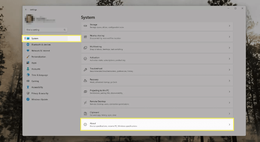Screen dimensions: 260x142
Task: Expand the Recovery row chevron
Action: coord(229,81)
